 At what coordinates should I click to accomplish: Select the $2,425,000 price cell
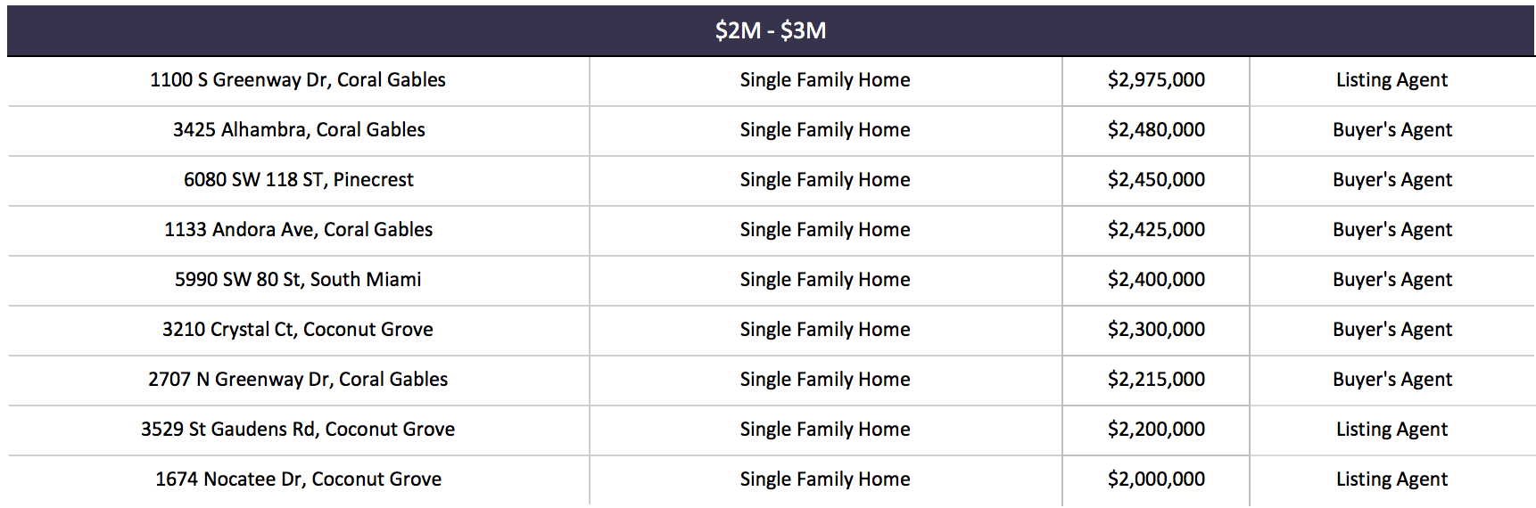[x=1156, y=230]
